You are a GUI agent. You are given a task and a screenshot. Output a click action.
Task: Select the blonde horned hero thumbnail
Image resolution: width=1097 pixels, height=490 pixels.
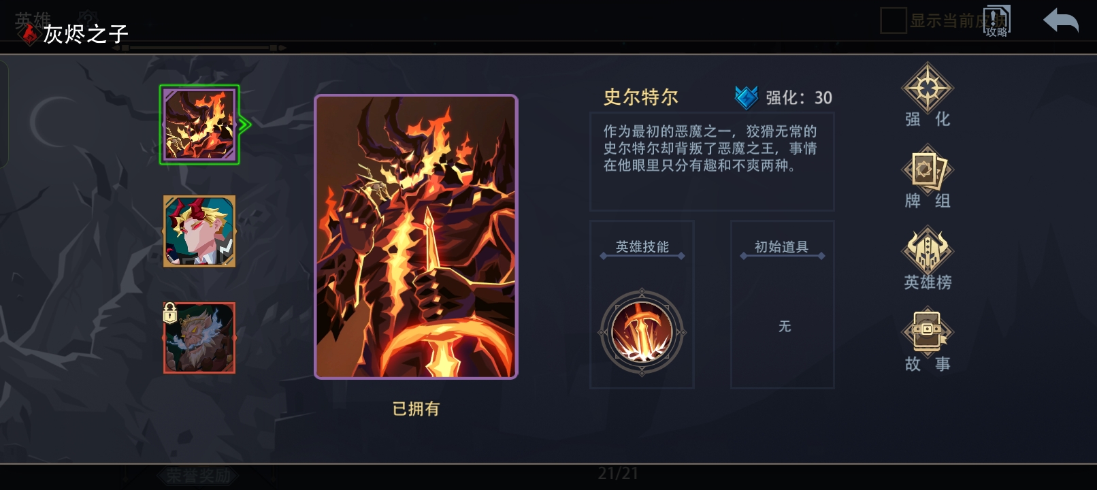pyautogui.click(x=199, y=231)
